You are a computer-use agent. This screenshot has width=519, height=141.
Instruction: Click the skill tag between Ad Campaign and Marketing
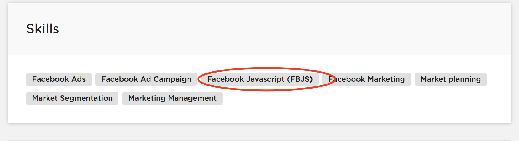(x=259, y=79)
